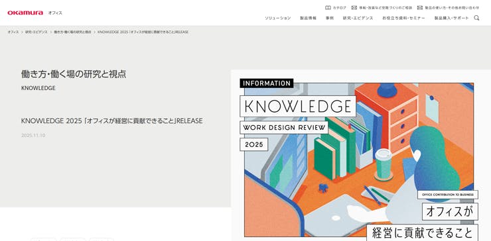Click the envelope icon for relocation consultation
Screen dimensions: 491x241
click(x=354, y=7)
